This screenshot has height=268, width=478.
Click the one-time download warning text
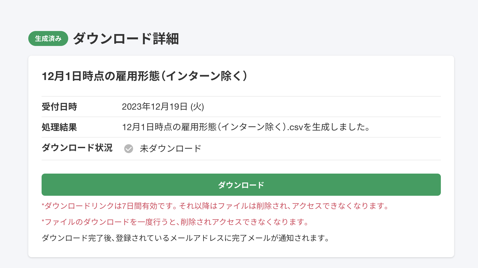175,222
